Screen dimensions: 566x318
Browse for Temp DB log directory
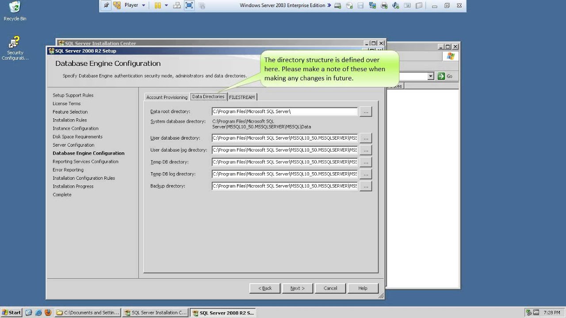pyautogui.click(x=366, y=174)
